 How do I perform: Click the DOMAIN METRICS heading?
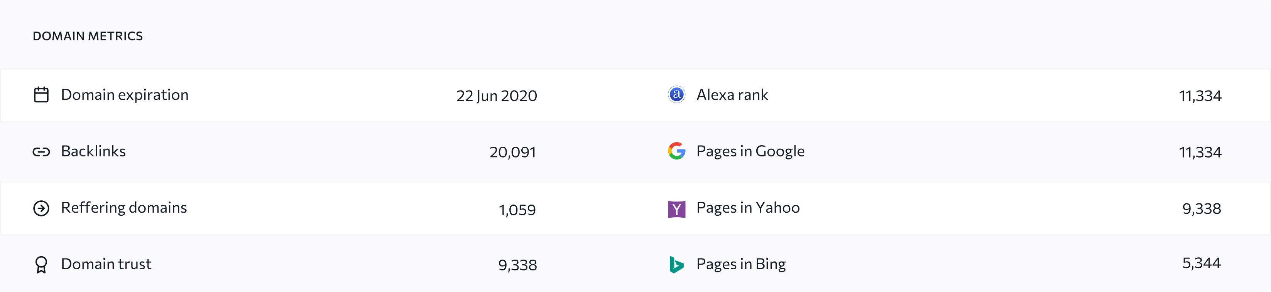(x=88, y=36)
